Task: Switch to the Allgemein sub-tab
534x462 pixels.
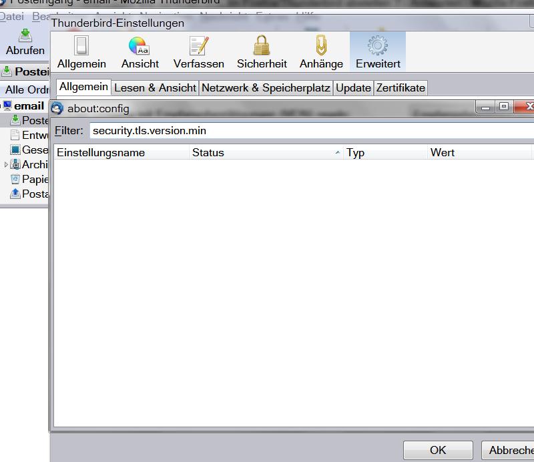Action: click(83, 87)
